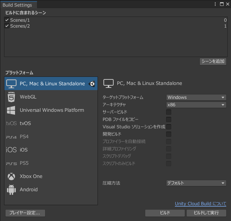Screen dimensions: 231x221
Task: Click the WebGL HTML5 icon
Action: coord(11,97)
